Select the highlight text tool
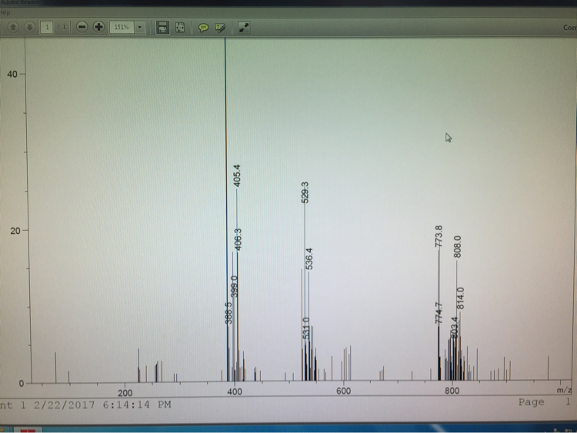Screen dimensions: 577x433 click(x=220, y=28)
